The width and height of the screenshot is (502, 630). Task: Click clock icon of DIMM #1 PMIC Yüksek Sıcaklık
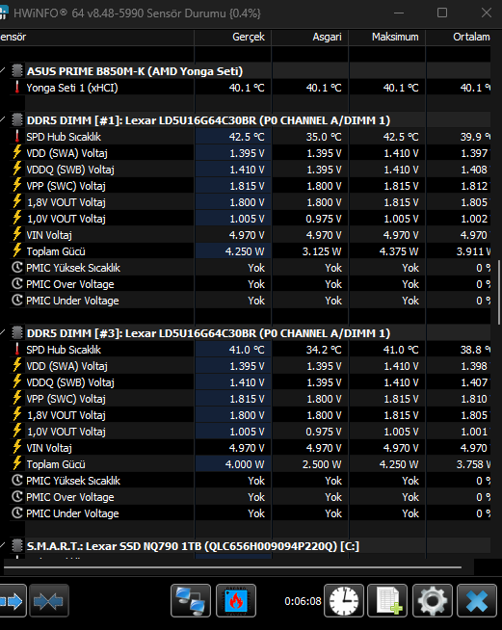pyautogui.click(x=17, y=268)
